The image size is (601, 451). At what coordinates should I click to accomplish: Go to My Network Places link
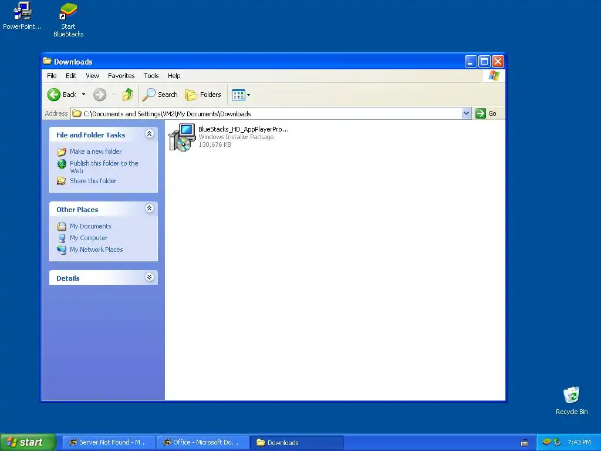point(96,250)
